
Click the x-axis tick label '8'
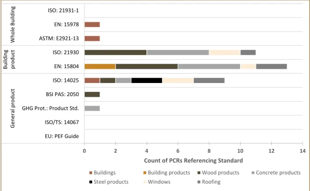point(209,151)
